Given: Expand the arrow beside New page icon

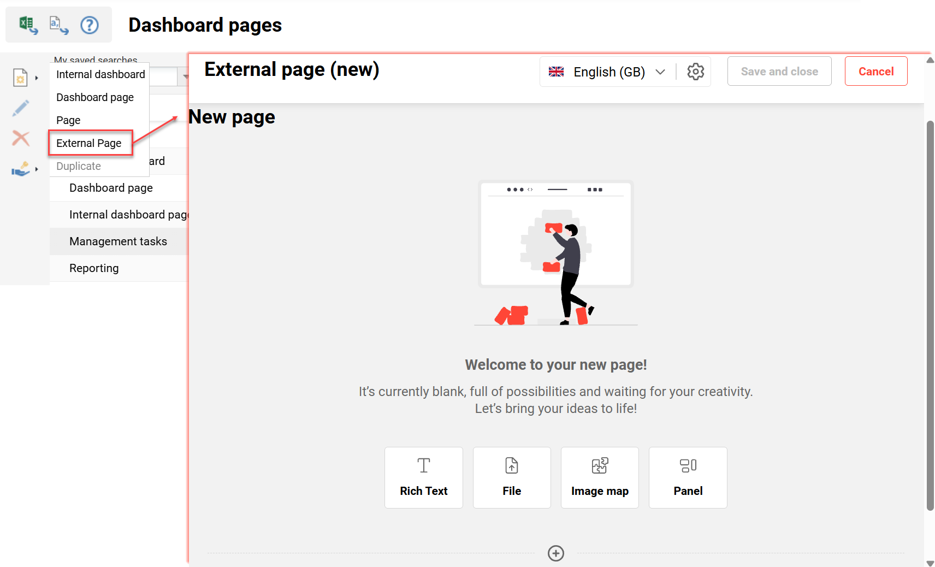Looking at the screenshot, I should [37, 78].
